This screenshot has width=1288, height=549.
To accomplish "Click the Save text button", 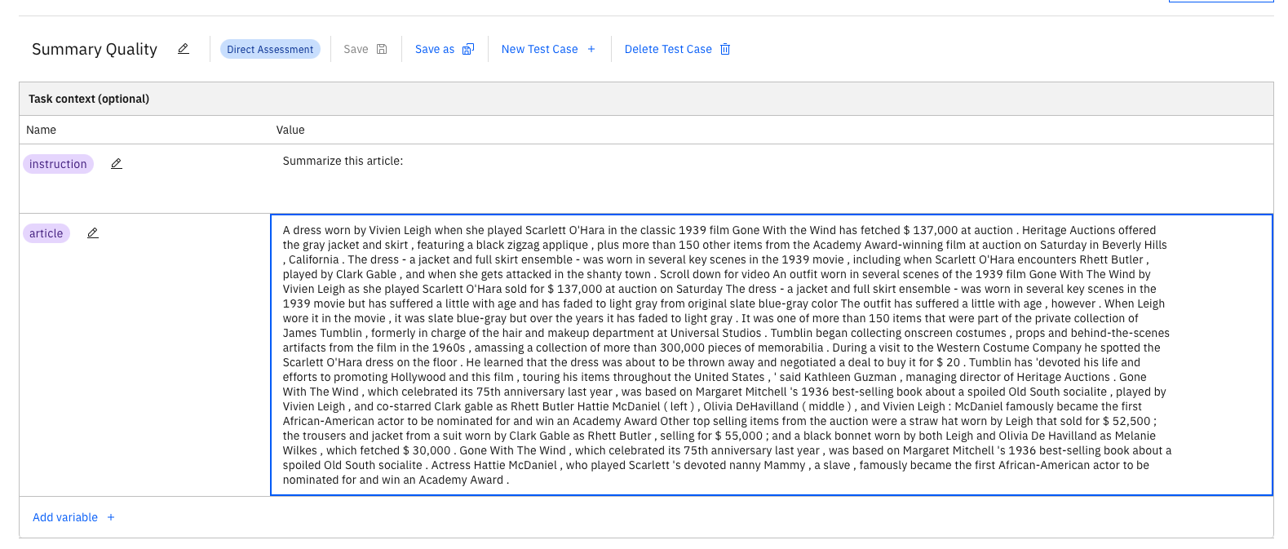I will (356, 49).
